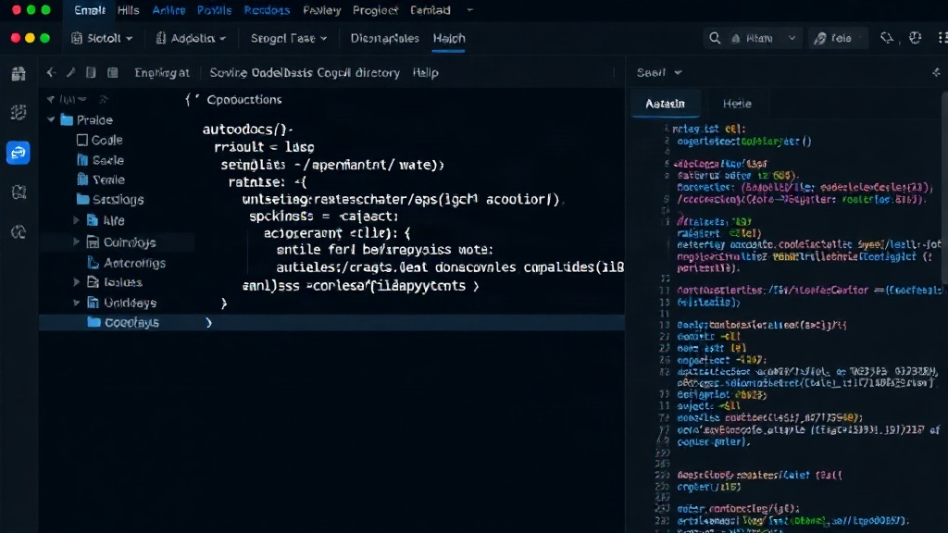Select the Yemile file

[109, 180]
